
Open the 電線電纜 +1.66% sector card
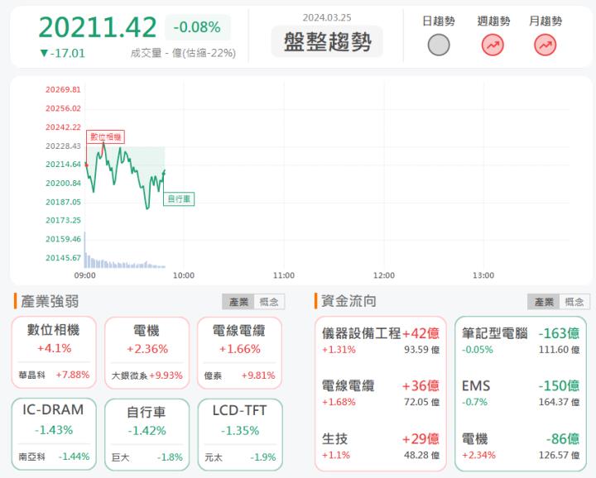(239, 352)
